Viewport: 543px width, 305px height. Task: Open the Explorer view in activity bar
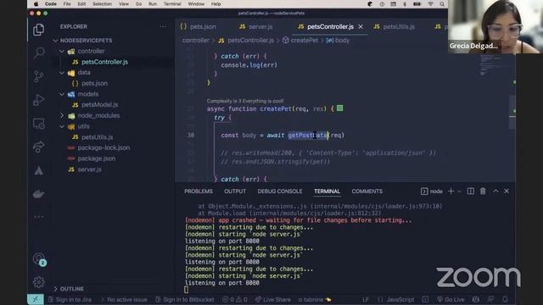click(38, 30)
